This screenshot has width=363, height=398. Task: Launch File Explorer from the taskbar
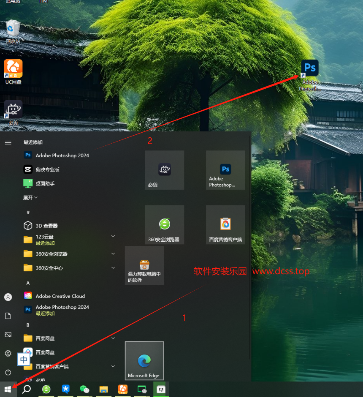(x=104, y=389)
